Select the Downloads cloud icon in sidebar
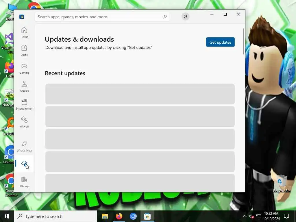Viewport: 296px width, 222px height. (24, 164)
